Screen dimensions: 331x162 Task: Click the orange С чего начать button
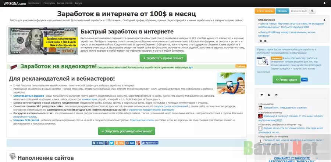(265, 11)
